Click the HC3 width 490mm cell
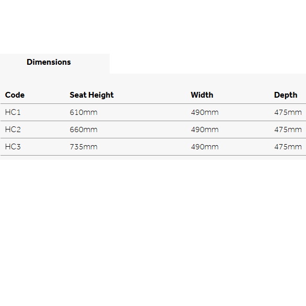306x306 pixels. pyautogui.click(x=205, y=147)
